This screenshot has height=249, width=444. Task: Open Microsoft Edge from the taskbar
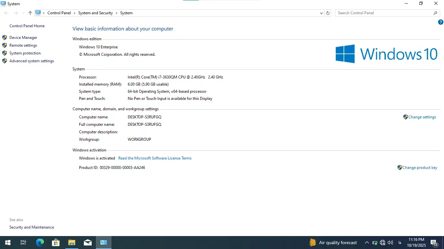[40, 243]
